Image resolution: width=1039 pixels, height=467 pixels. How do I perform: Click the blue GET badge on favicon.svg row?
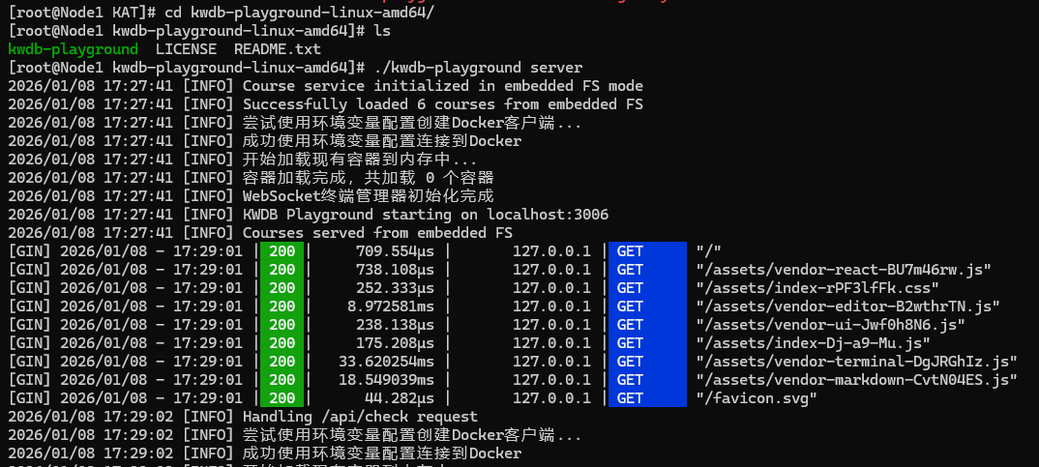point(647,398)
